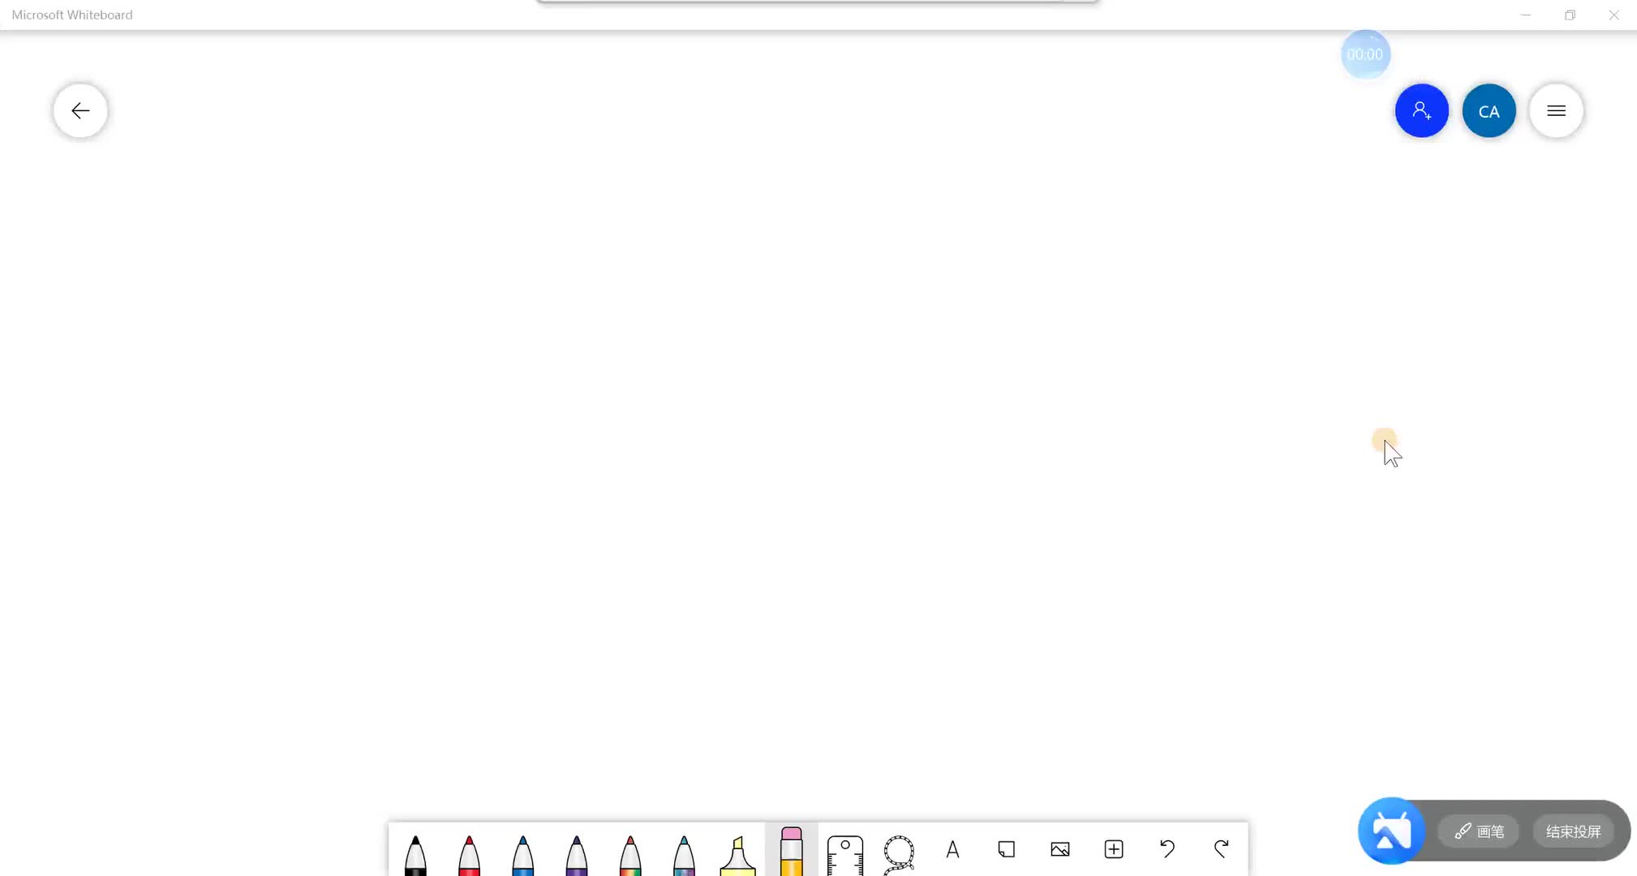Viewport: 1637px width, 876px height.
Task: Open the hamburger menu
Action: pos(1556,109)
